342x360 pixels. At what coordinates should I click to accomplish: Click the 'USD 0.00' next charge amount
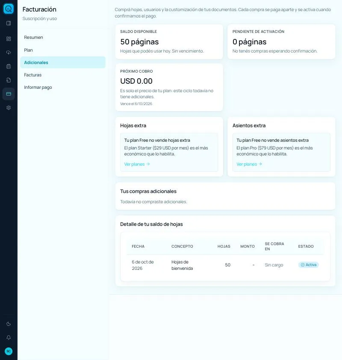click(136, 81)
